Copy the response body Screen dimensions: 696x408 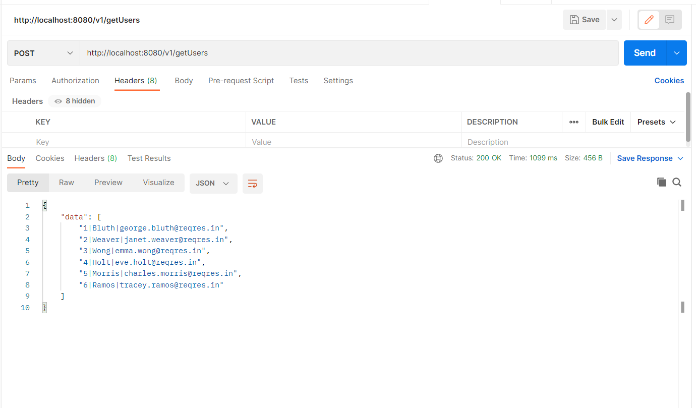click(x=661, y=182)
